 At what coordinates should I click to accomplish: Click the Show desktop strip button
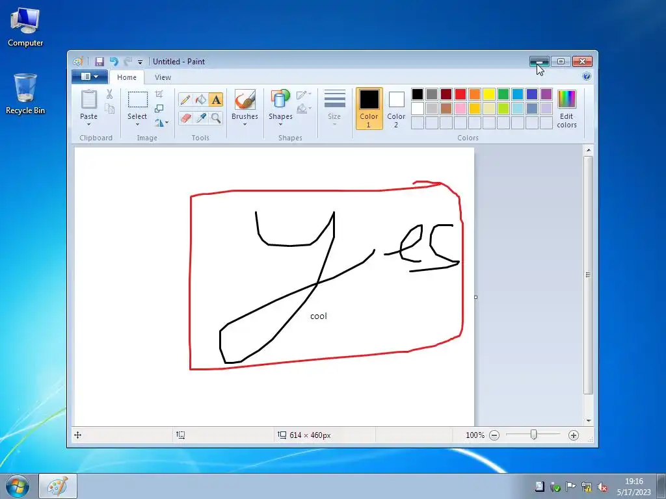pyautogui.click(x=661, y=486)
